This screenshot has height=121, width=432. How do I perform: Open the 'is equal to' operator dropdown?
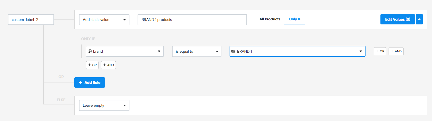tap(196, 51)
